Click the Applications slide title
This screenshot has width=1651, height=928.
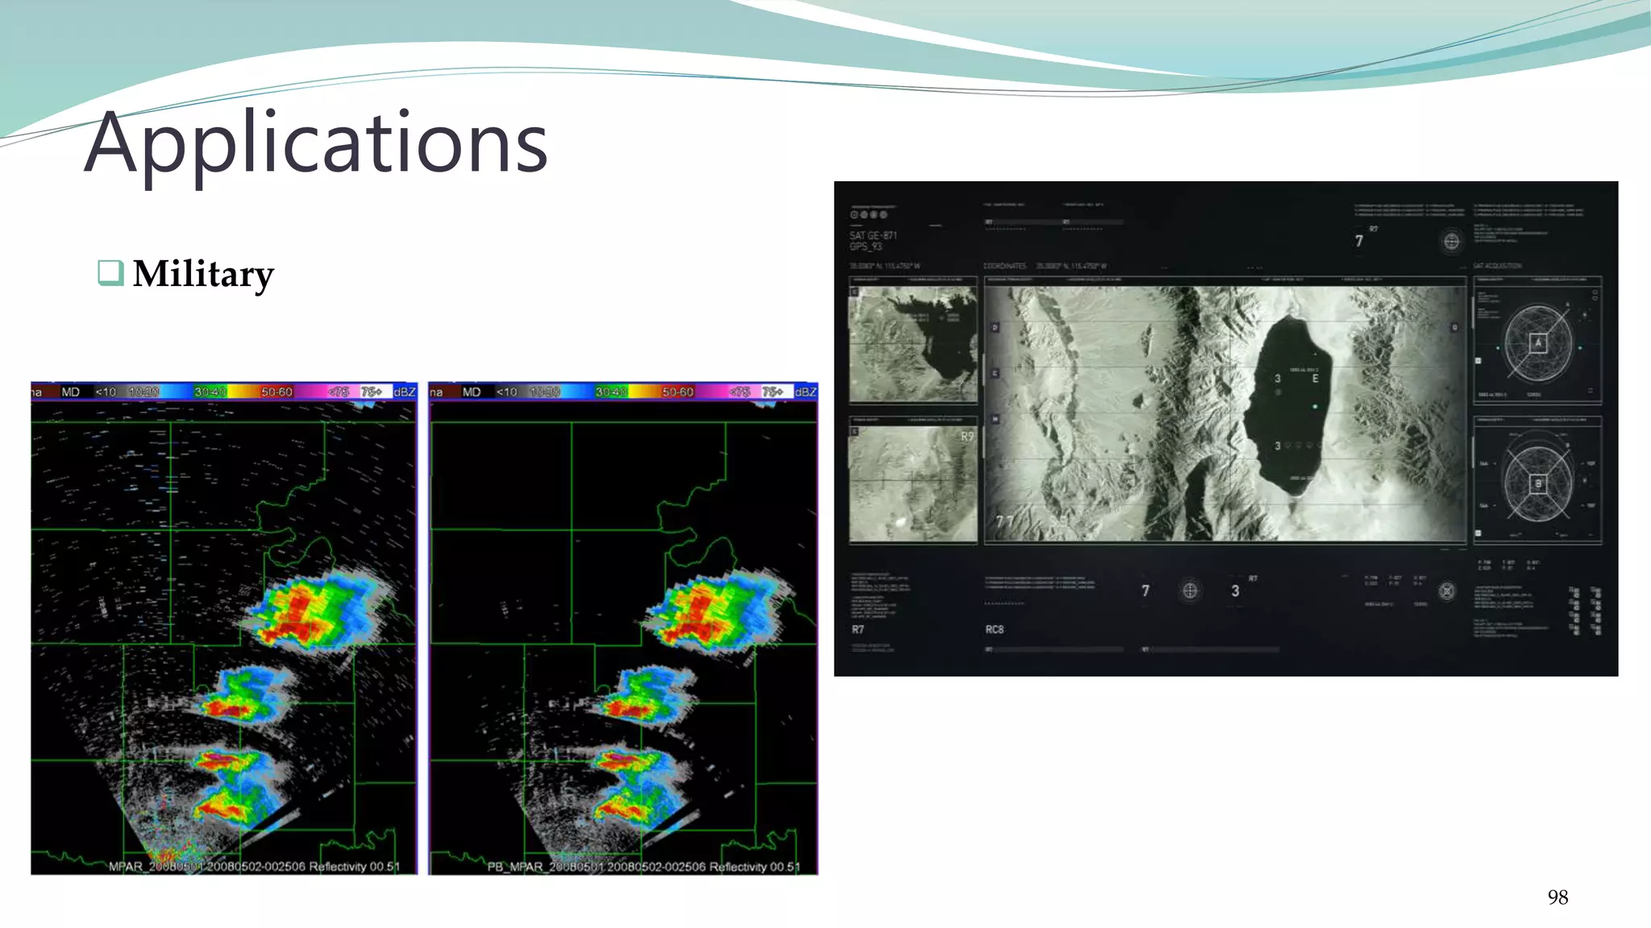point(316,143)
